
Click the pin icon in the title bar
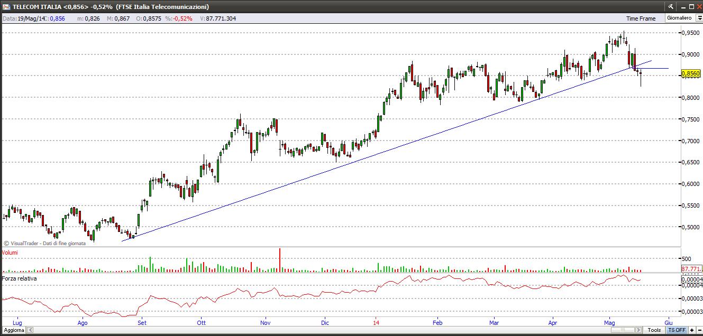[x=671, y=6]
